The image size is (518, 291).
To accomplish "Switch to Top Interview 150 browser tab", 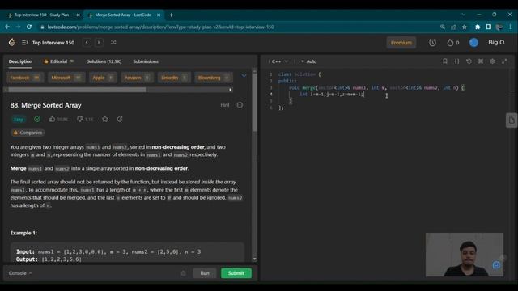I will tap(42, 15).
